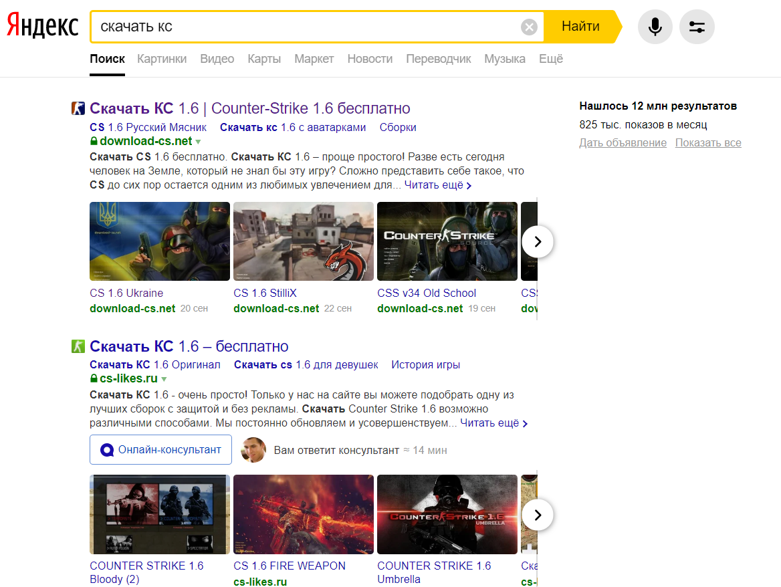Advance first image carousel with next arrow
The height and width of the screenshot is (587, 781).
point(538,241)
